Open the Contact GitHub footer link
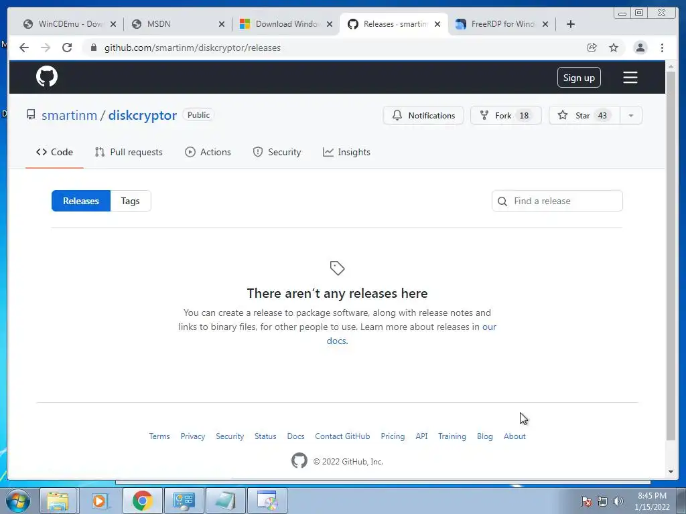This screenshot has width=686, height=514. pos(342,436)
